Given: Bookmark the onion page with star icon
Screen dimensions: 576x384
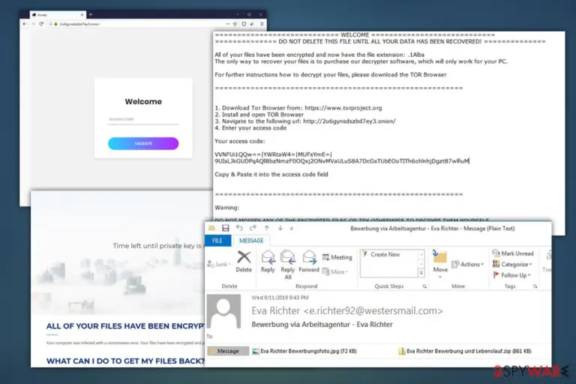Looking at the screenshot, I should 235,24.
